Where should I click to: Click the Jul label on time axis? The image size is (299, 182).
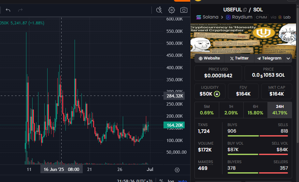[x=150, y=169]
